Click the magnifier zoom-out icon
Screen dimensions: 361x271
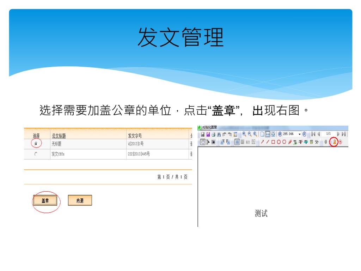(250, 134)
